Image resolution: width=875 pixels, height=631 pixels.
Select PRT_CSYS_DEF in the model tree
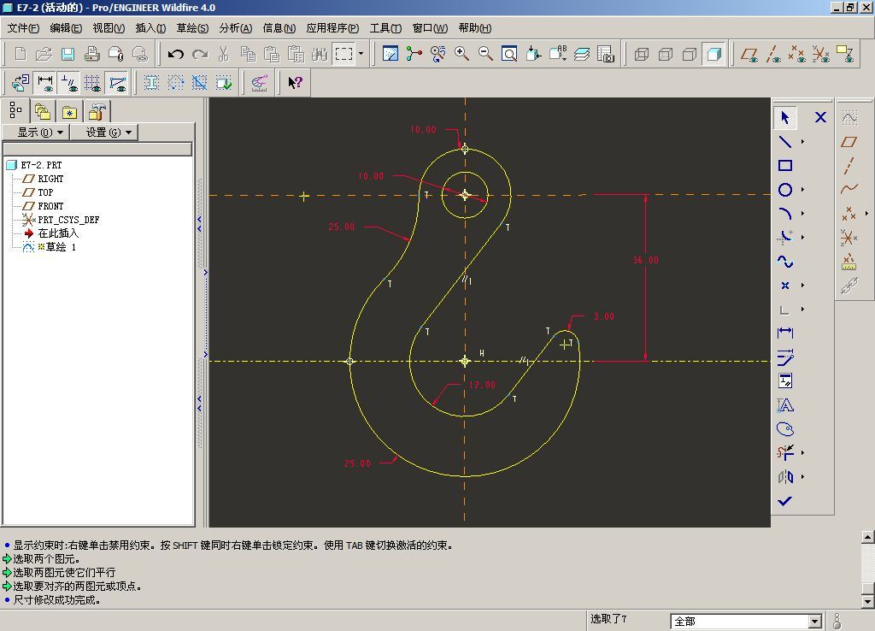click(68, 220)
